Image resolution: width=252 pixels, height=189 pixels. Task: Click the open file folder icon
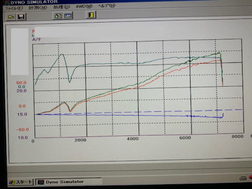coord(11,17)
